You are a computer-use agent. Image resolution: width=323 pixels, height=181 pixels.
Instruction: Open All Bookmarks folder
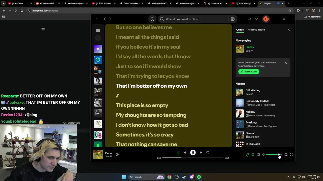pyautogui.click(x=312, y=17)
